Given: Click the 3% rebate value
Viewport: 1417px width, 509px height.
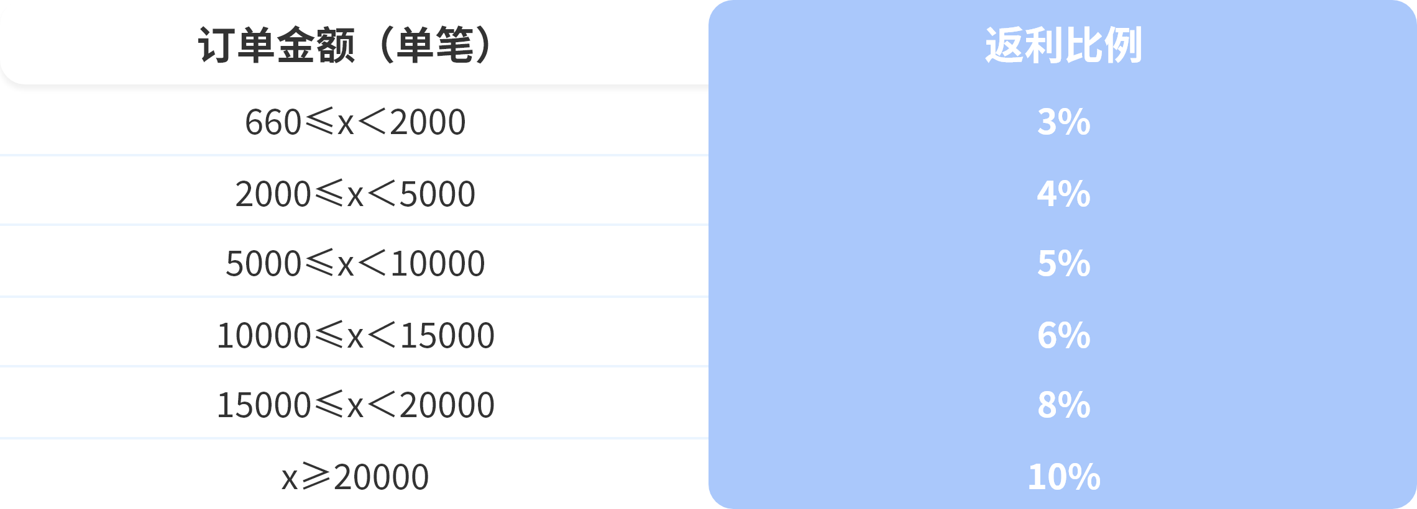Looking at the screenshot, I should click(x=1063, y=122).
